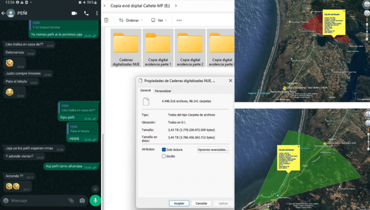Close the yellow FELIPE ANTIHUEN balloon in lower map
370x210 pixels.
click(x=299, y=147)
